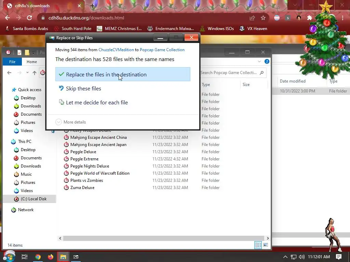Open File tab in Explorer
This screenshot has height=262, width=350.
(12, 62)
